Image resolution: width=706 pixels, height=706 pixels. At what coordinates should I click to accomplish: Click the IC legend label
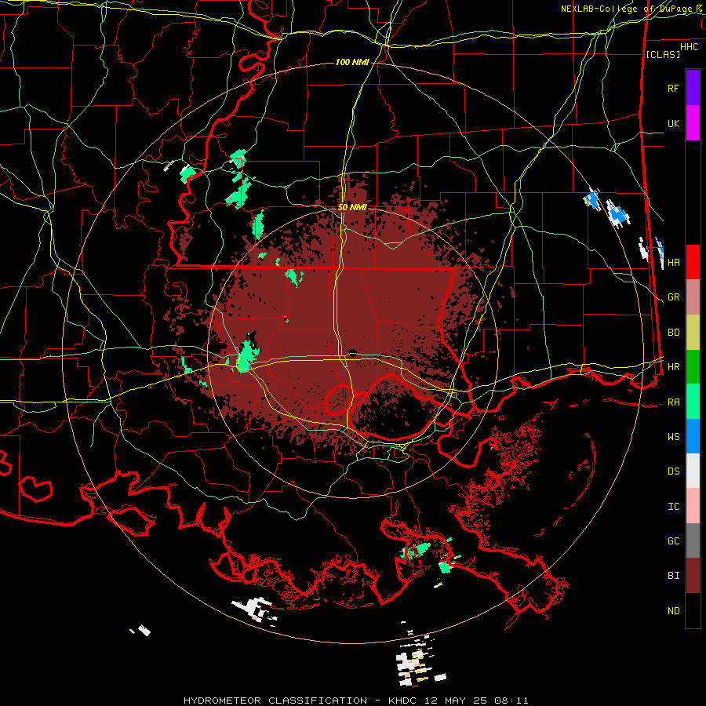click(x=673, y=506)
